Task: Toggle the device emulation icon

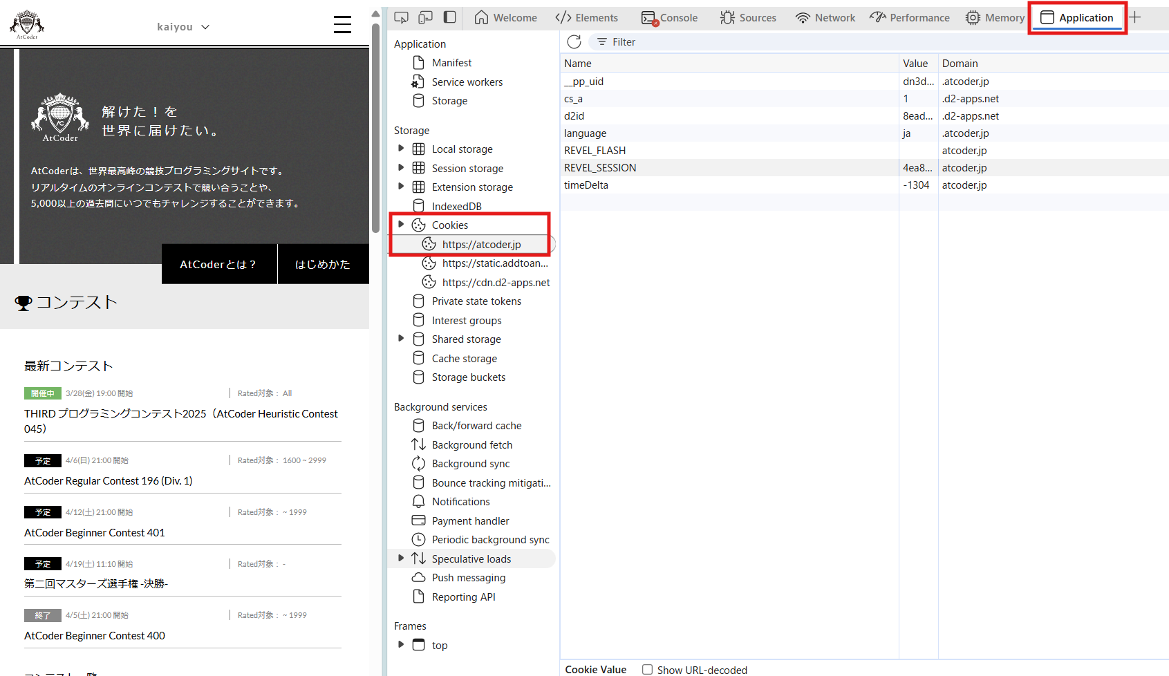Action: (x=426, y=17)
